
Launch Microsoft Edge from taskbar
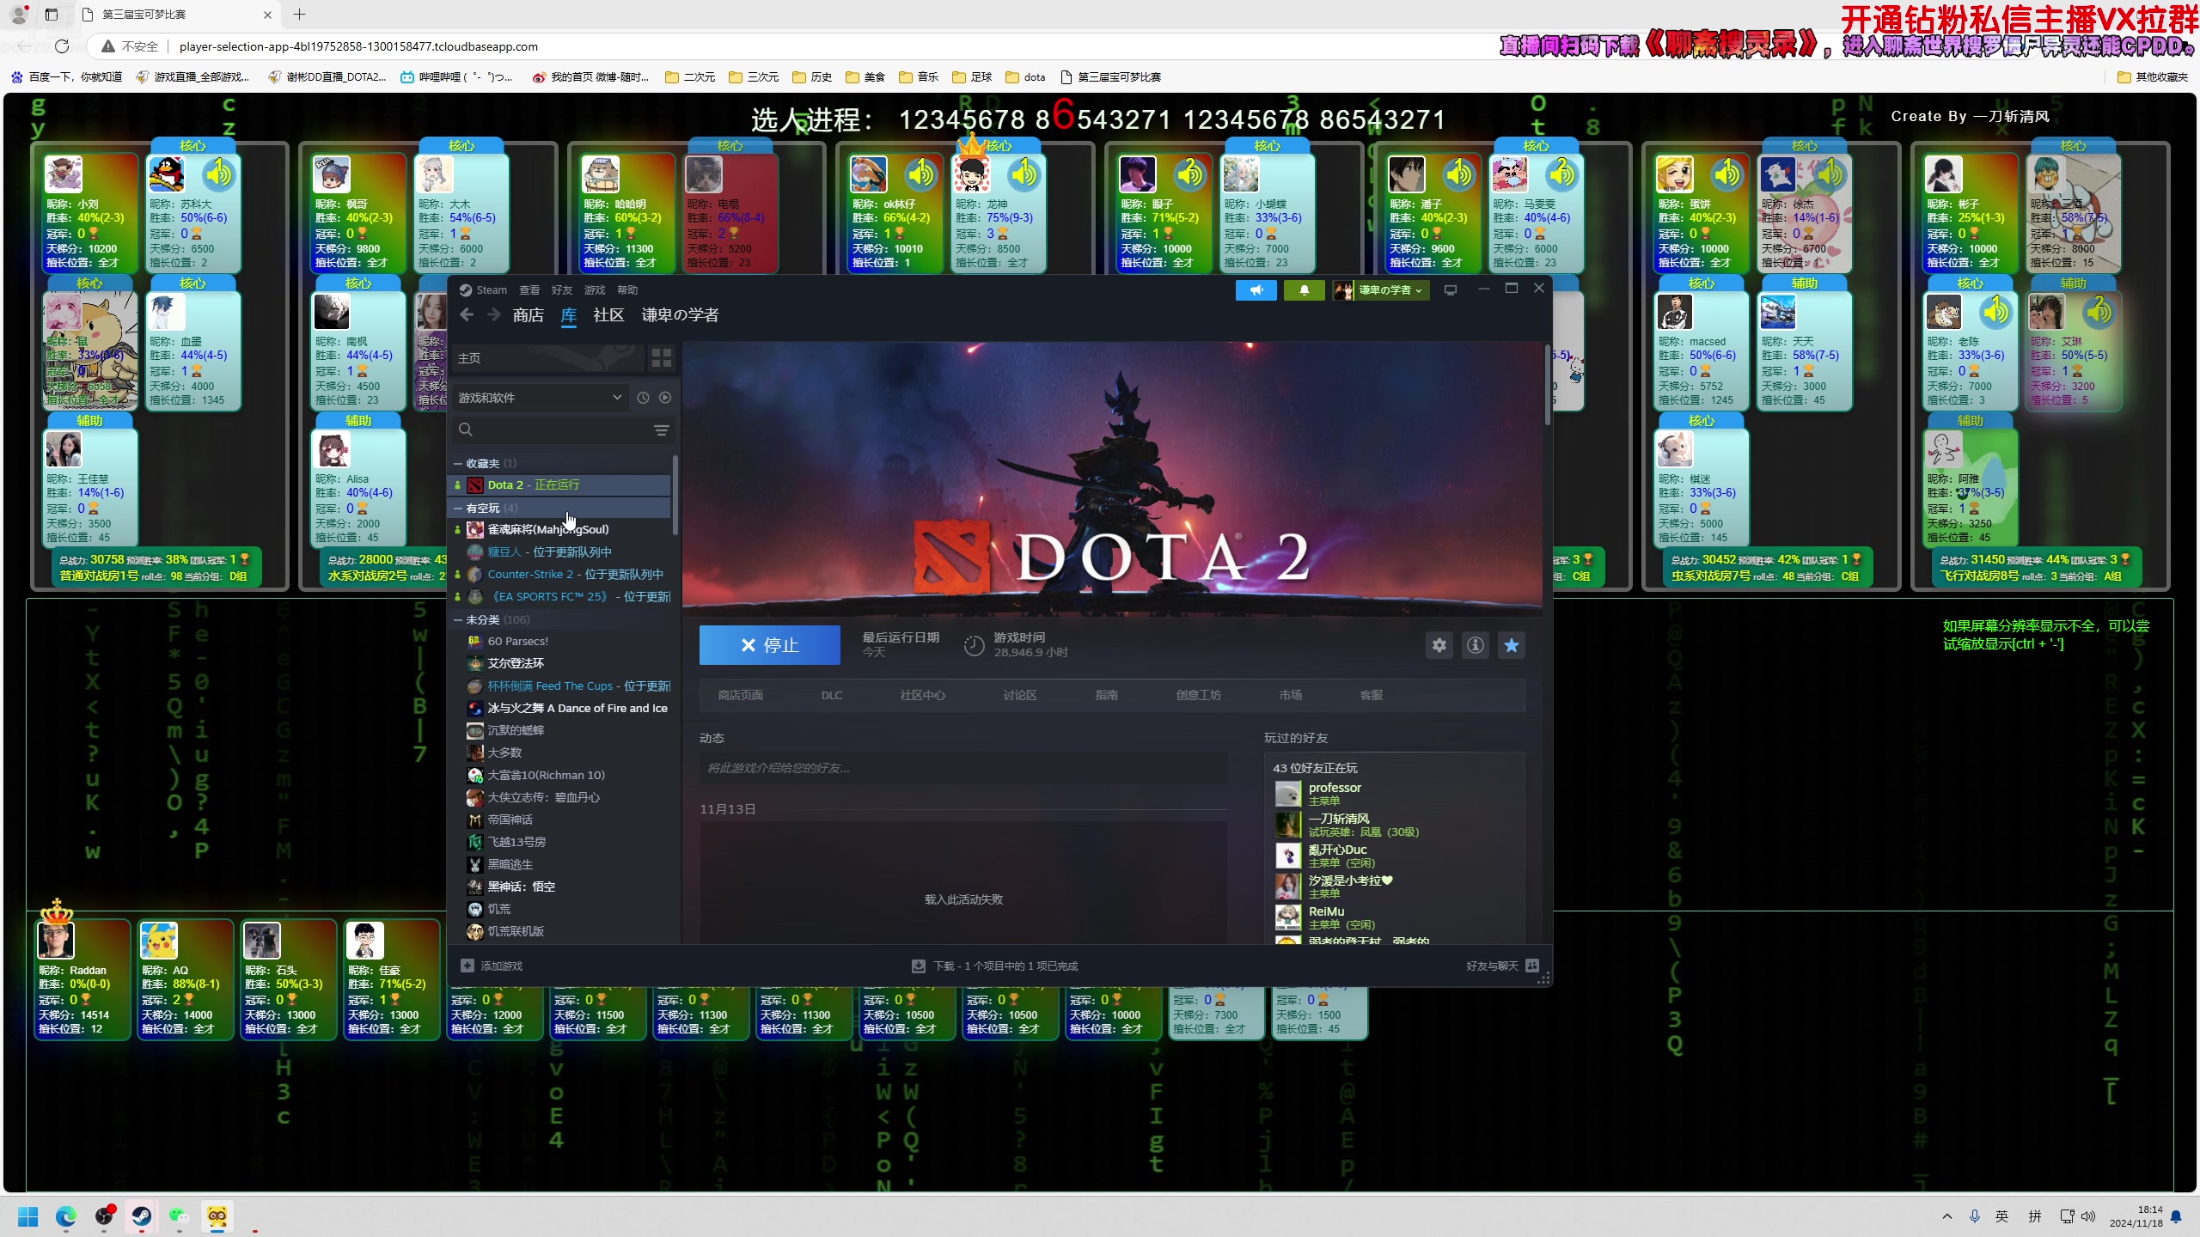pos(66,1216)
